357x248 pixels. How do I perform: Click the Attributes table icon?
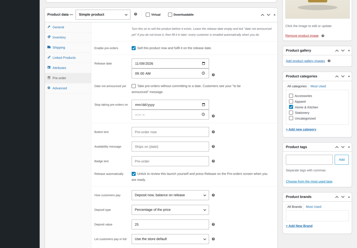(x=49, y=67)
